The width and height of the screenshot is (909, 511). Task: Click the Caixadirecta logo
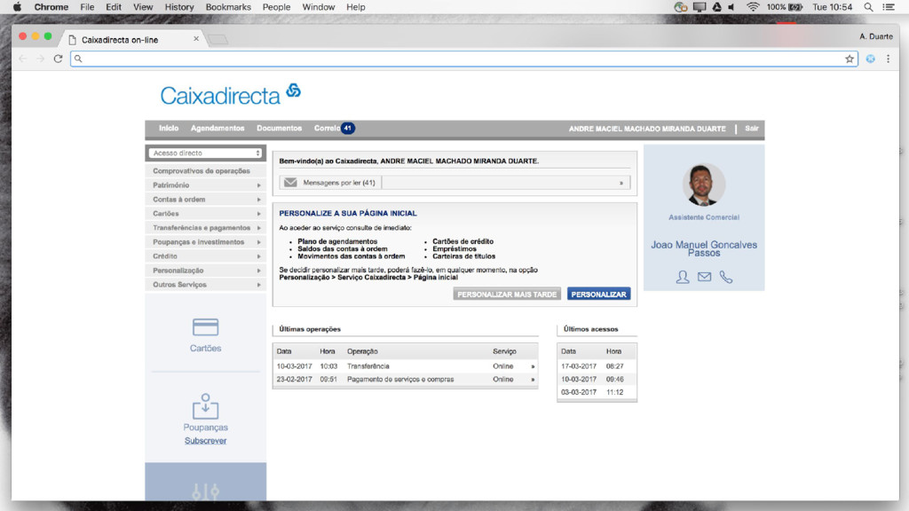(230, 94)
